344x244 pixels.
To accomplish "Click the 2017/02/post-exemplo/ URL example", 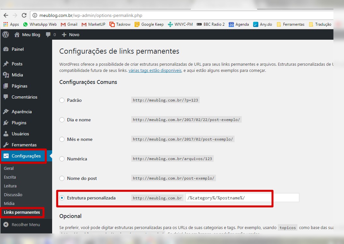I will click(x=183, y=139).
